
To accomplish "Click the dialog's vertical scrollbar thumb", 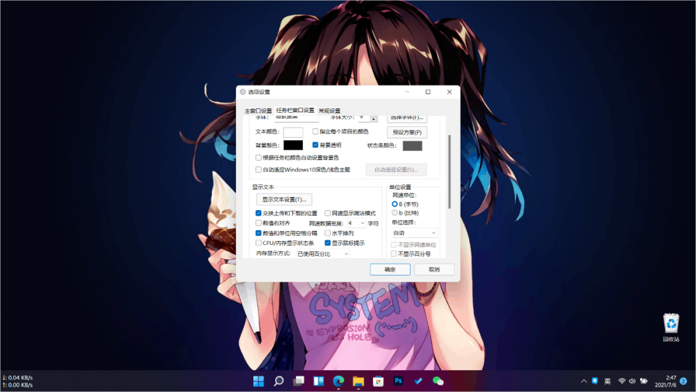I will click(449, 171).
